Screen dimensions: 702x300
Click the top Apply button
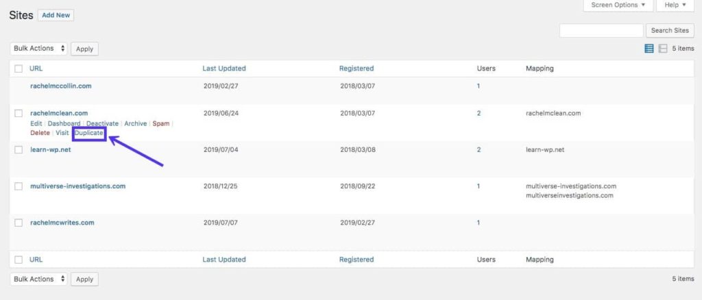(84, 49)
